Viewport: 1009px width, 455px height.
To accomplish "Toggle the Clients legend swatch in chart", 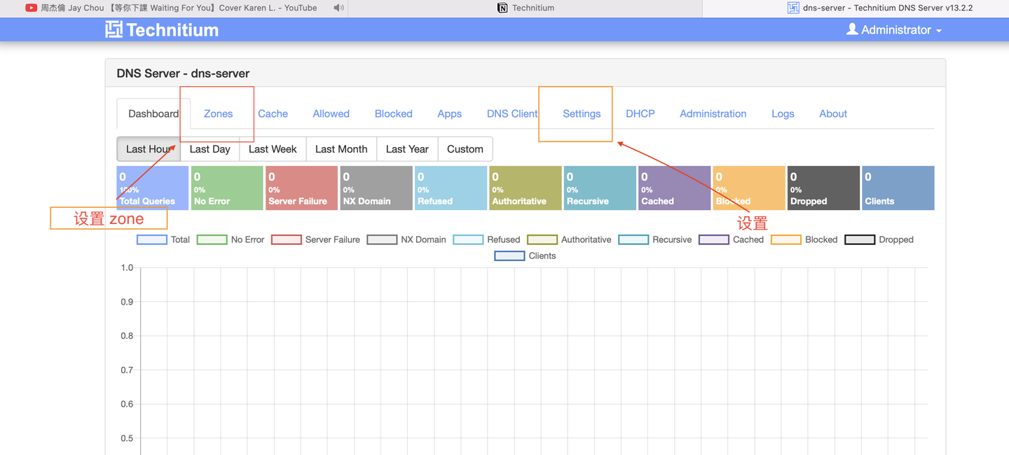I will [509, 255].
